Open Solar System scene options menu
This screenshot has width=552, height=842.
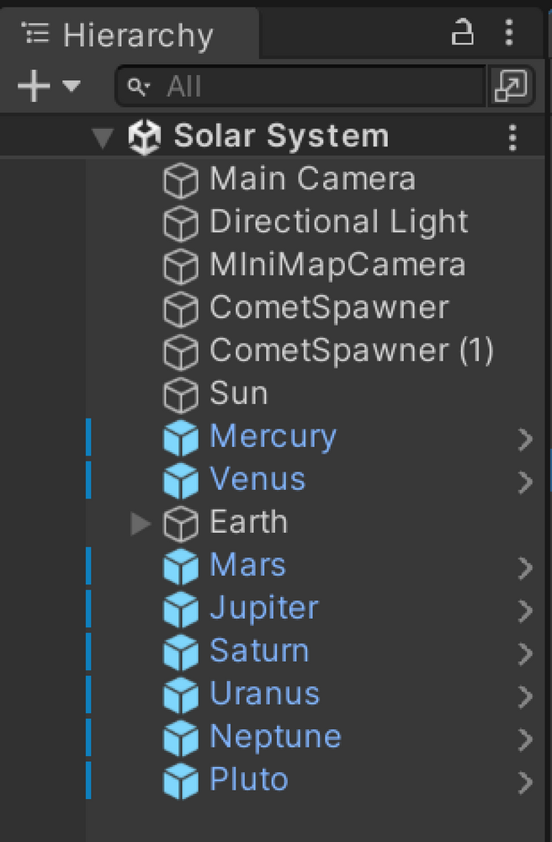pos(512,137)
